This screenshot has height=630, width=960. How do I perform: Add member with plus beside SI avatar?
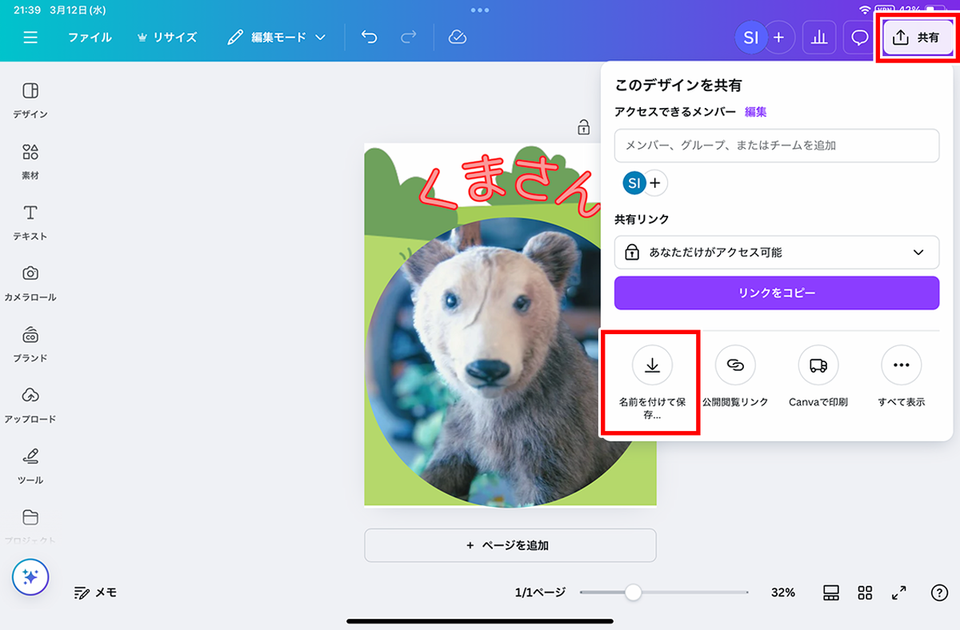pos(655,183)
